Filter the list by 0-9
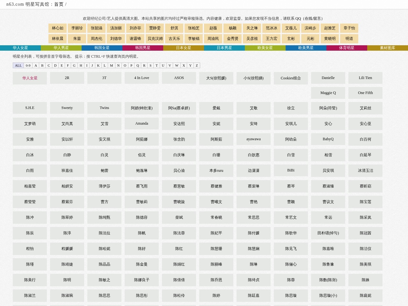Screen dimensions: 408x306 click(x=28, y=65)
